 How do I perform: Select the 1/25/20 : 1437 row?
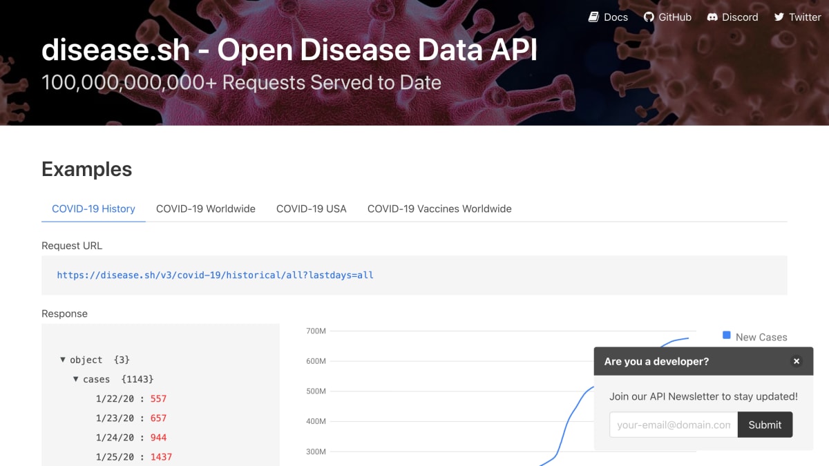click(134, 456)
